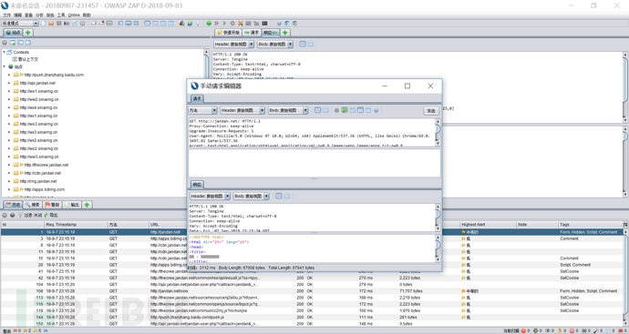629x334 pixels.
Task: Click the Highest Alert column header
Action: coord(473,225)
